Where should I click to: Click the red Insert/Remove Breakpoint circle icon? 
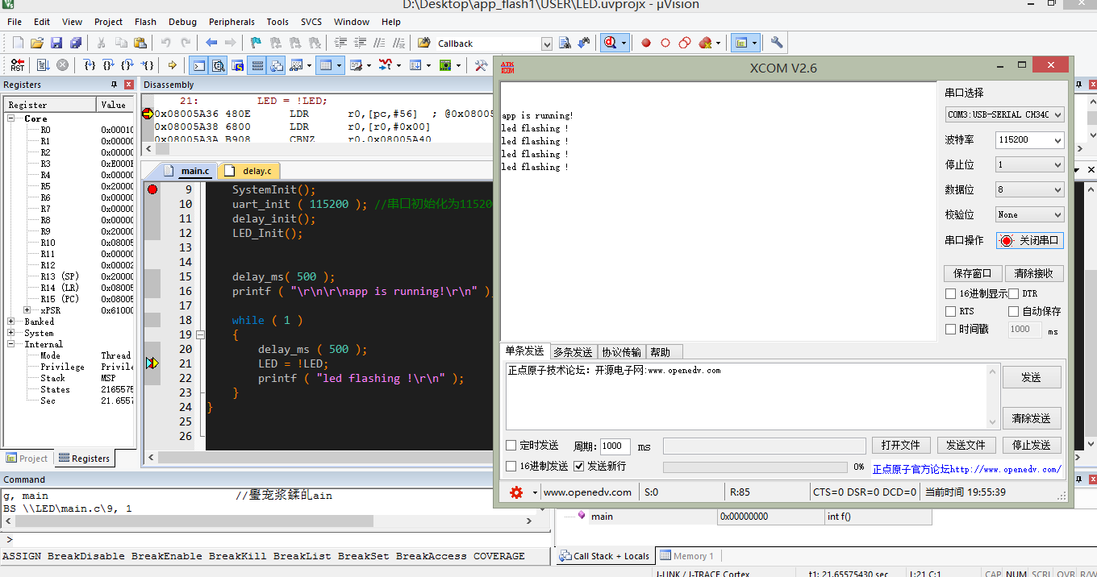pyautogui.click(x=646, y=43)
